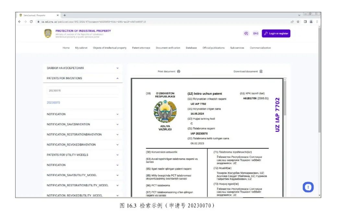The width and height of the screenshot is (343, 212).
Task: Click the portal emblem logo in header
Action: coord(48,33)
